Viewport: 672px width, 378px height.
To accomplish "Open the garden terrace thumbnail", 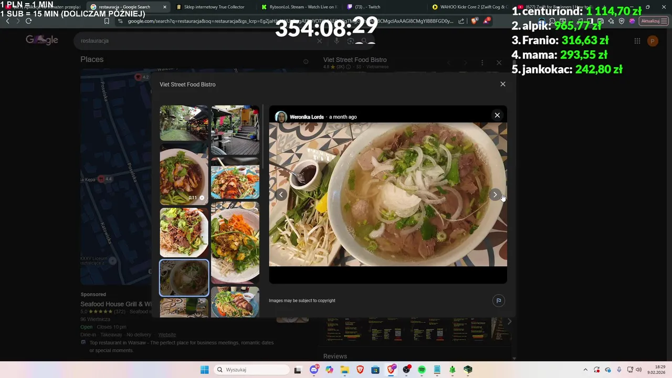I will pos(184,123).
